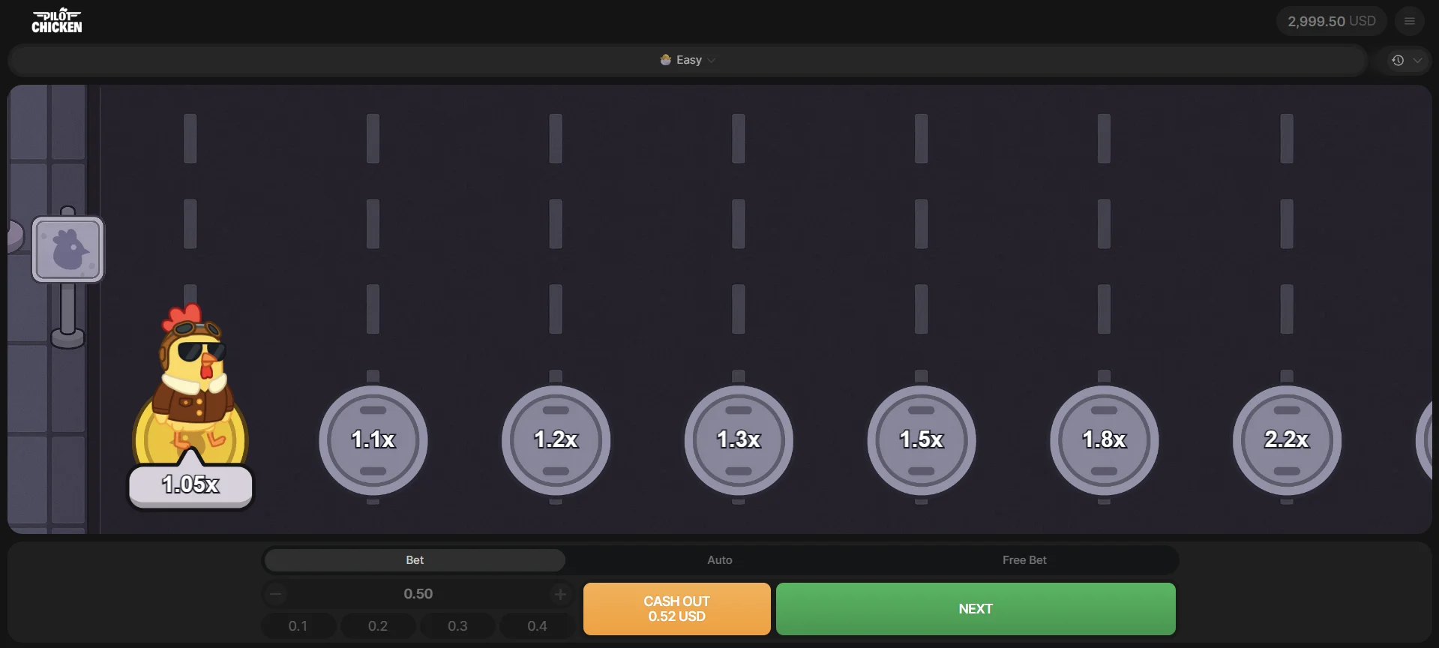Open the bet history clock dropdown

click(x=1407, y=61)
